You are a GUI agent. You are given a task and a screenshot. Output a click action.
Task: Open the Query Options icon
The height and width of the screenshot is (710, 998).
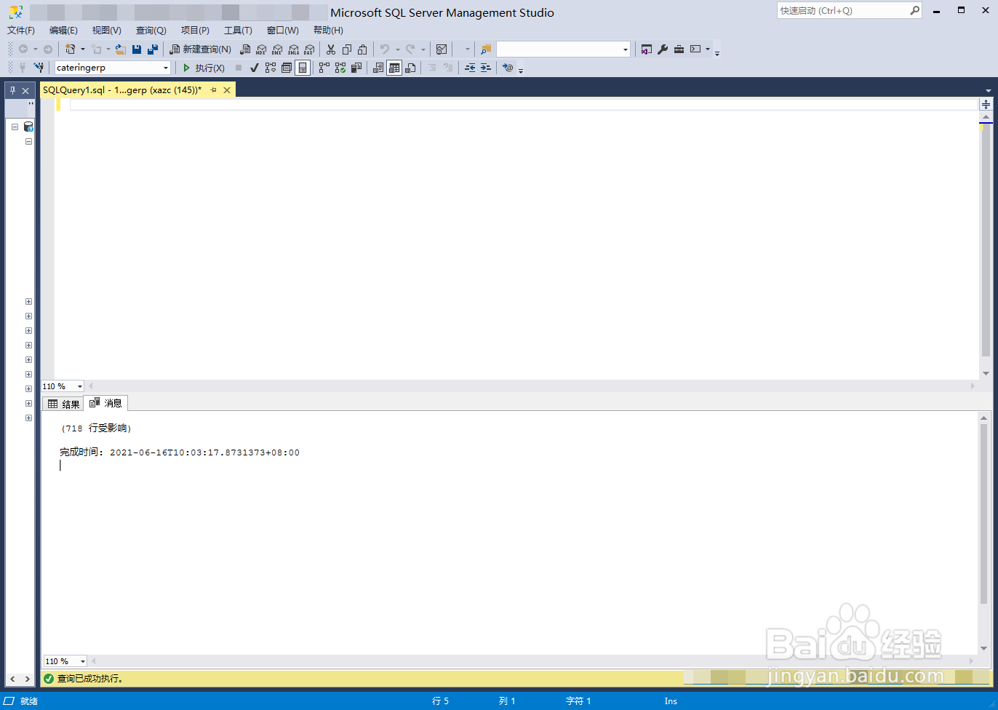[x=287, y=68]
